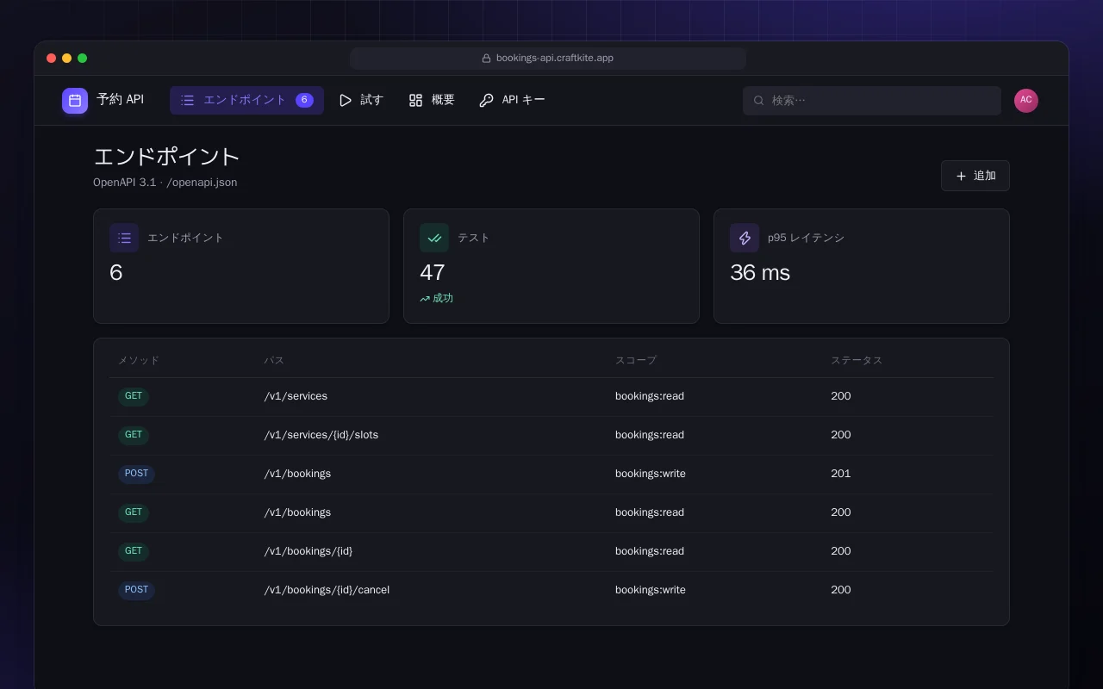Click the bookings-api.craftkite.app address bar
The width and height of the screenshot is (1103, 689).
[x=548, y=59]
